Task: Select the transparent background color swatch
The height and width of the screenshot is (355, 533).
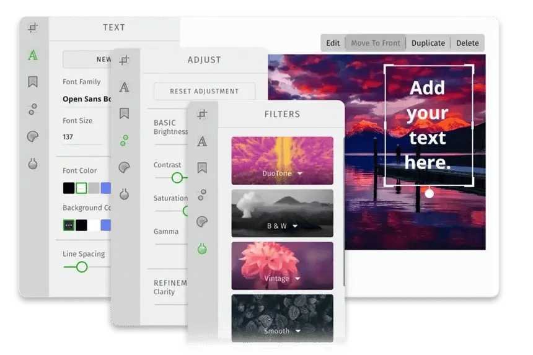Action: [69, 225]
